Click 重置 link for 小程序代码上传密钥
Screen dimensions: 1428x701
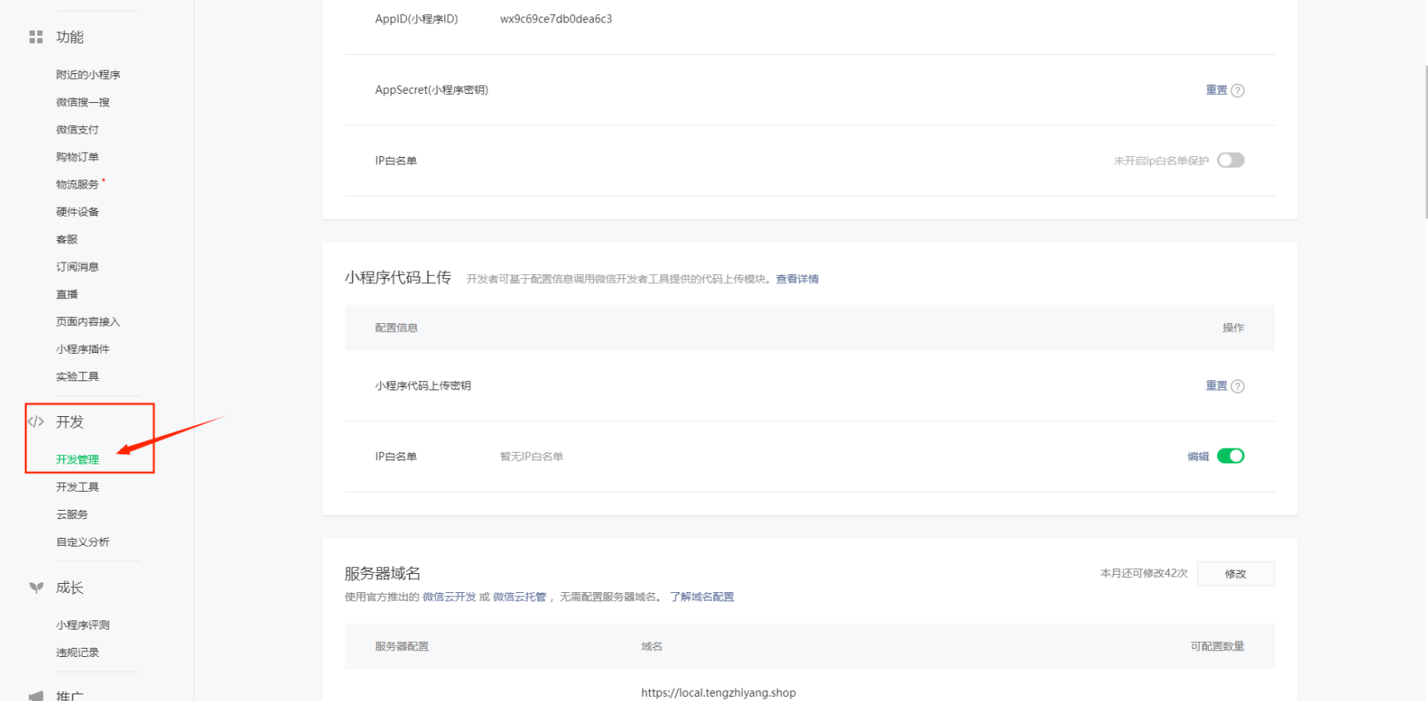tap(1216, 385)
